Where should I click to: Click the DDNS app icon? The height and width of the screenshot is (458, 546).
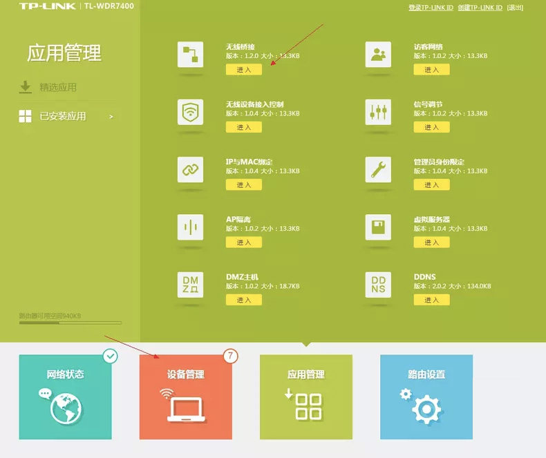379,284
